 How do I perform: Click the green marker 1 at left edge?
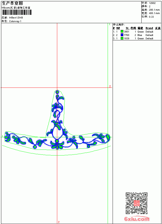click(x=2, y=136)
